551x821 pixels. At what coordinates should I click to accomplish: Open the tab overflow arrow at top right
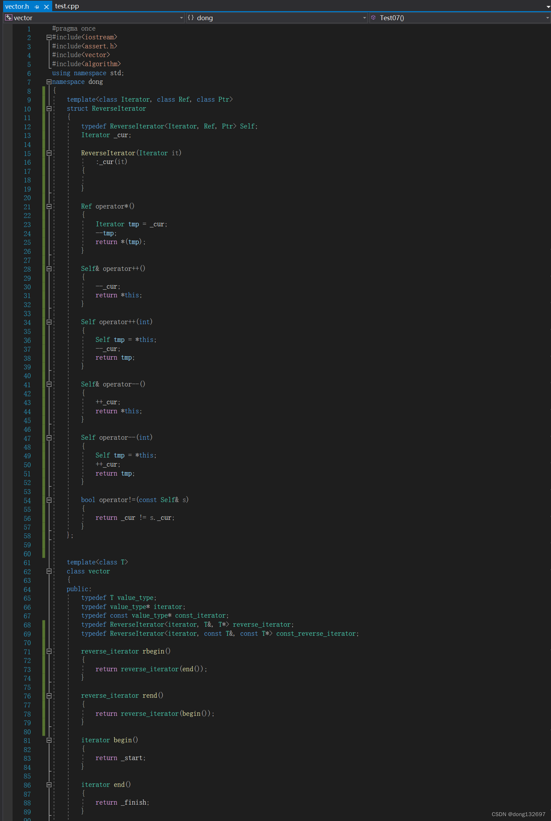[x=548, y=6]
